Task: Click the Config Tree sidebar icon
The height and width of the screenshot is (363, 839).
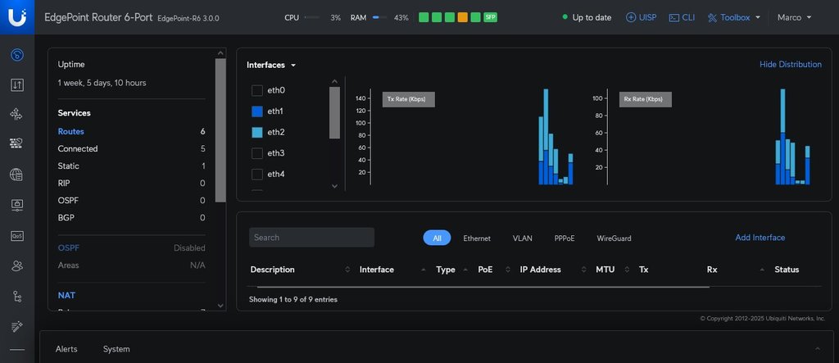Action: [16, 296]
